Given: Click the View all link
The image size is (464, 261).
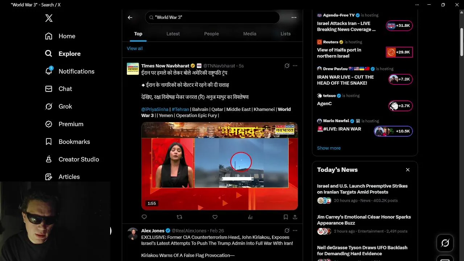Looking at the screenshot, I should tap(135, 49).
